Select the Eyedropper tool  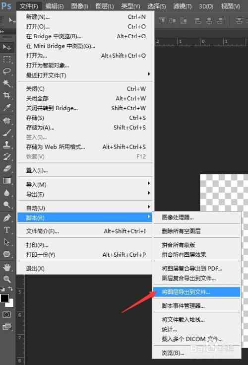(x=7, y=107)
